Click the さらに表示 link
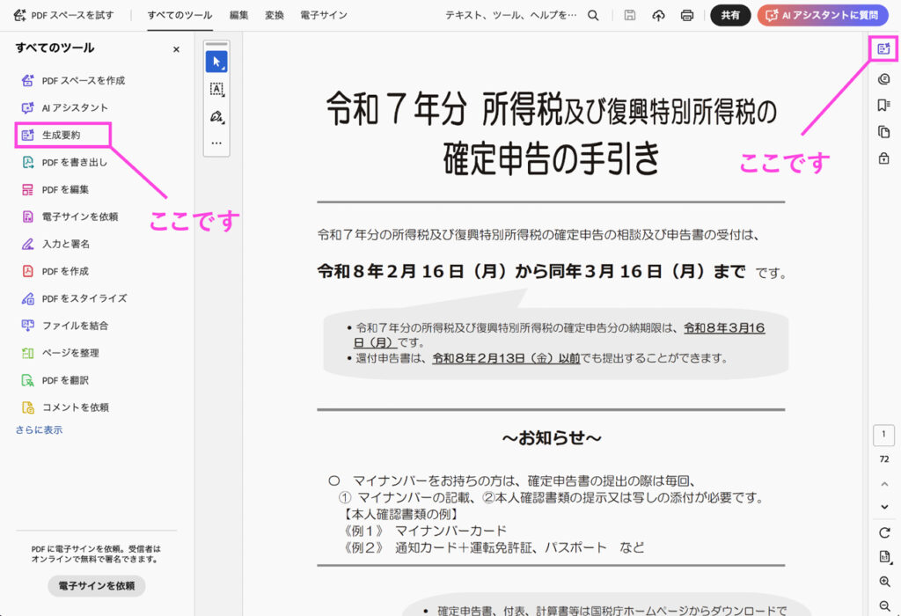 pos(39,429)
